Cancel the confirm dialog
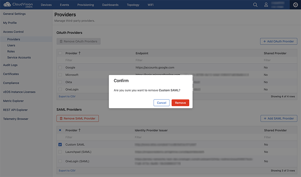301x177 pixels. (161, 103)
